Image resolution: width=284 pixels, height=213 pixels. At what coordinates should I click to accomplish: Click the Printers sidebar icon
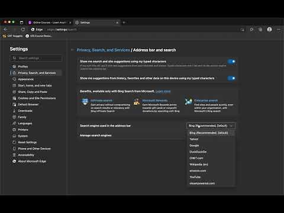click(14, 130)
